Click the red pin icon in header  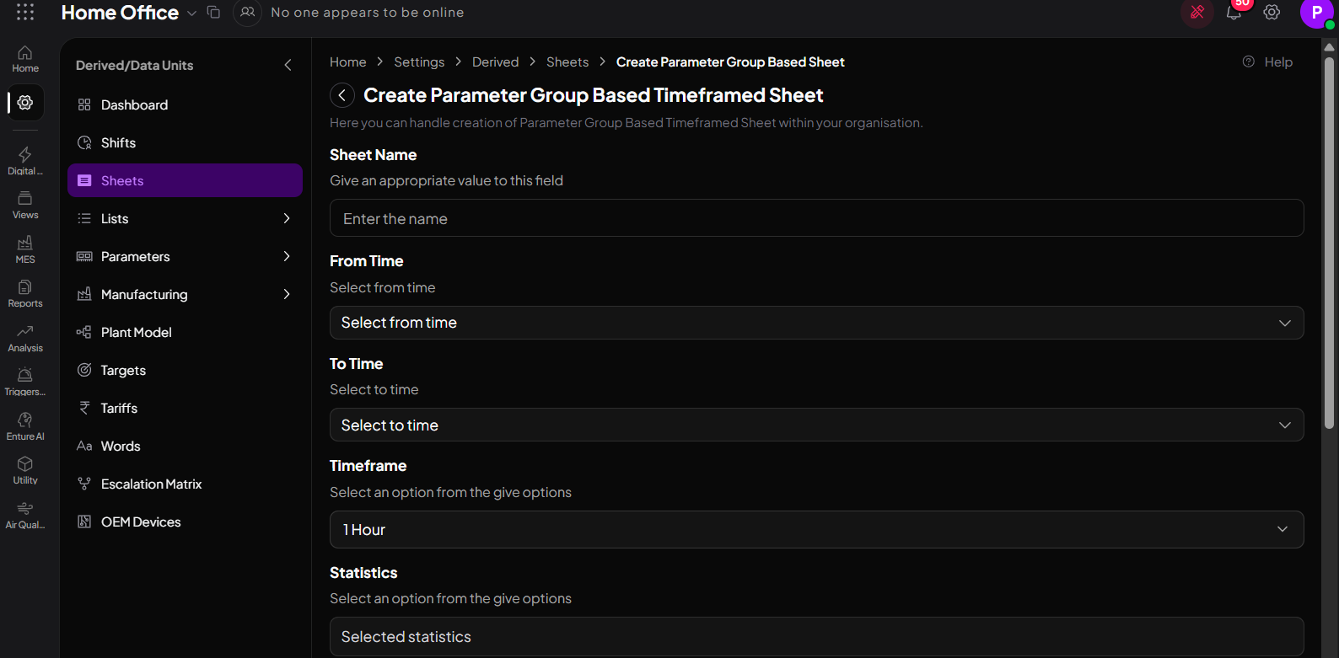coord(1197,12)
